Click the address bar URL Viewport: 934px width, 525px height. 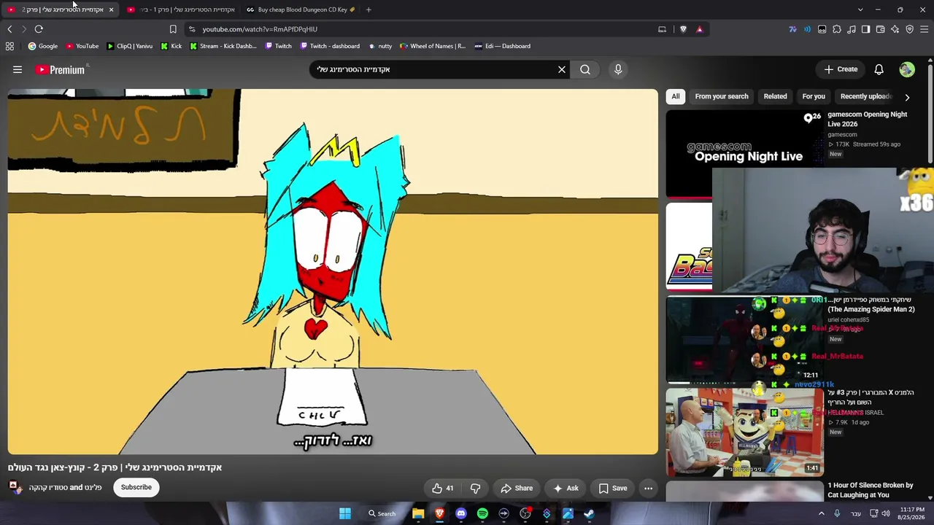pos(260,29)
